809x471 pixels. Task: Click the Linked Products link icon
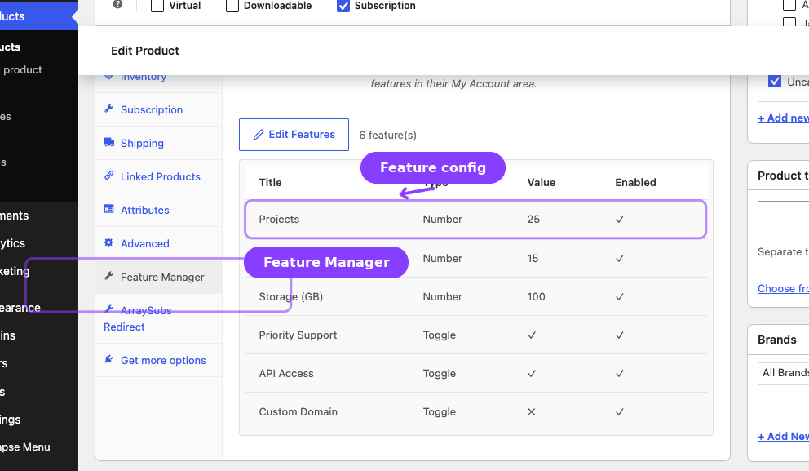pyautogui.click(x=108, y=176)
